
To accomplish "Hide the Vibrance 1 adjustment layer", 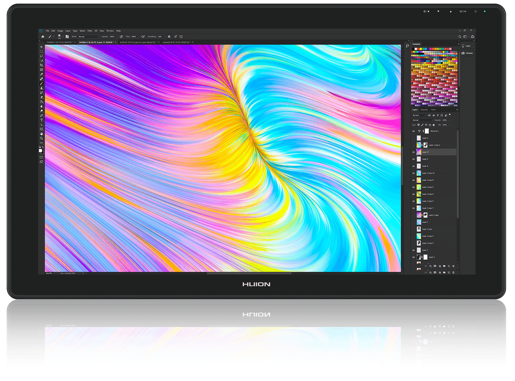I will pyautogui.click(x=414, y=131).
